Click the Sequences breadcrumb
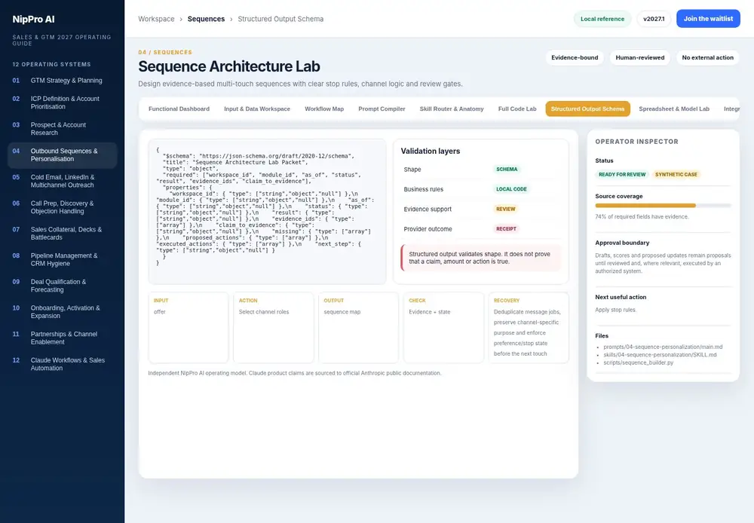Image resolution: width=754 pixels, height=523 pixels. click(x=206, y=19)
